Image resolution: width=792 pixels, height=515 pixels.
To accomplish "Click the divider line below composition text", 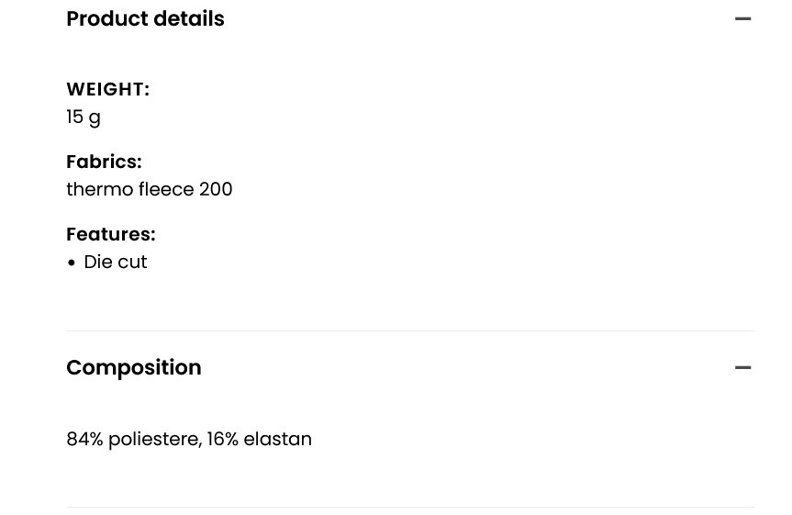I will [x=410, y=507].
